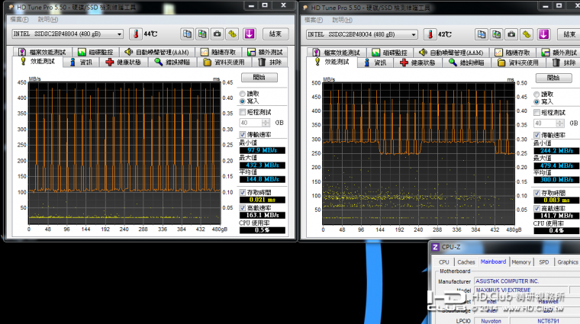Copy screenshot to clipboard in right HD Tune window
The height and width of the screenshot is (324, 580).
coord(496,34)
